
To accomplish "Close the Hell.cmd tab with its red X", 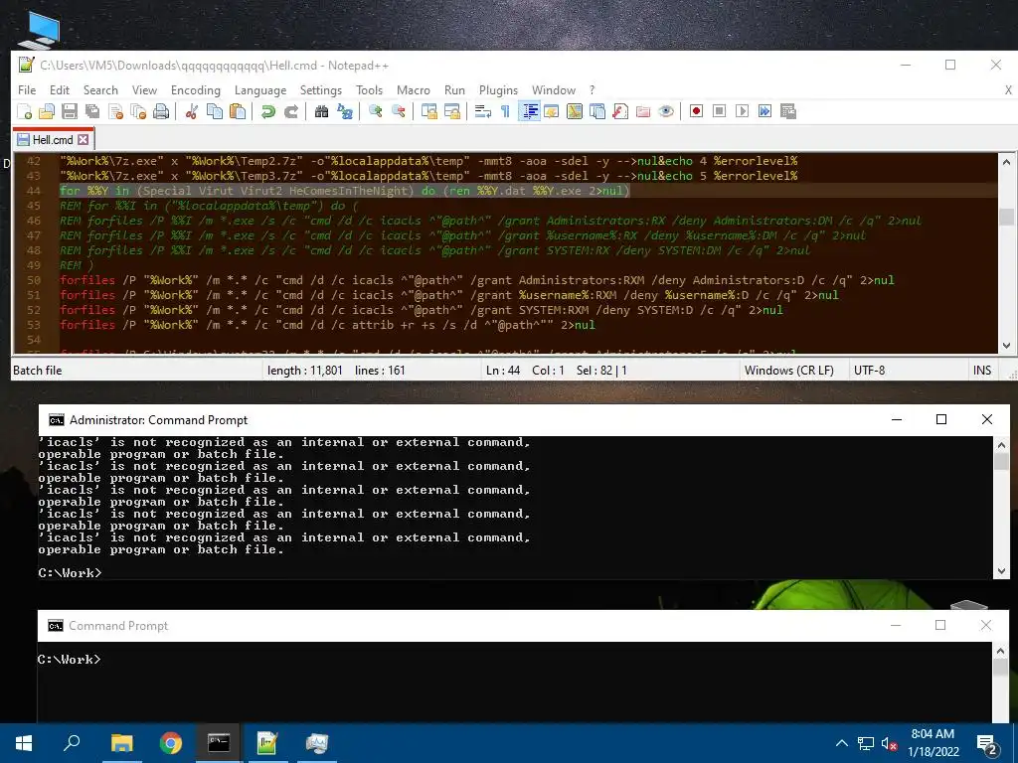I will coord(84,139).
